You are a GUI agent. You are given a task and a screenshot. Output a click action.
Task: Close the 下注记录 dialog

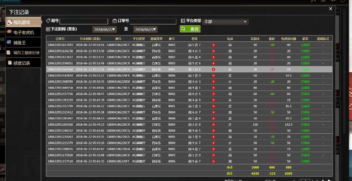pyautogui.click(x=331, y=9)
